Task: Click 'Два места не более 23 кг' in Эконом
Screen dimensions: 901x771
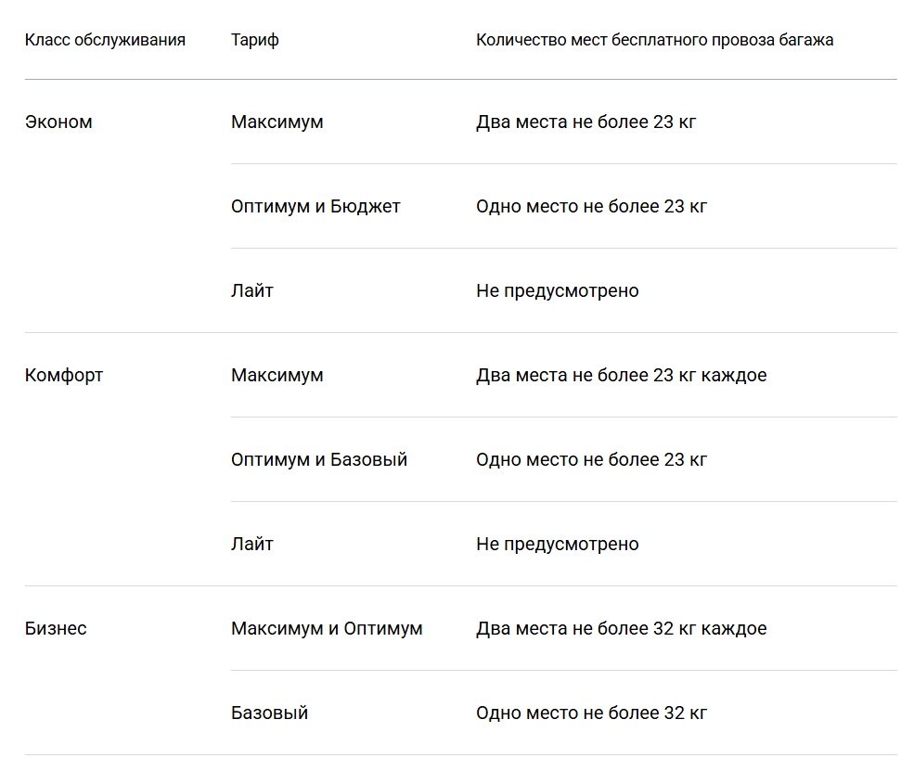Action: (586, 122)
